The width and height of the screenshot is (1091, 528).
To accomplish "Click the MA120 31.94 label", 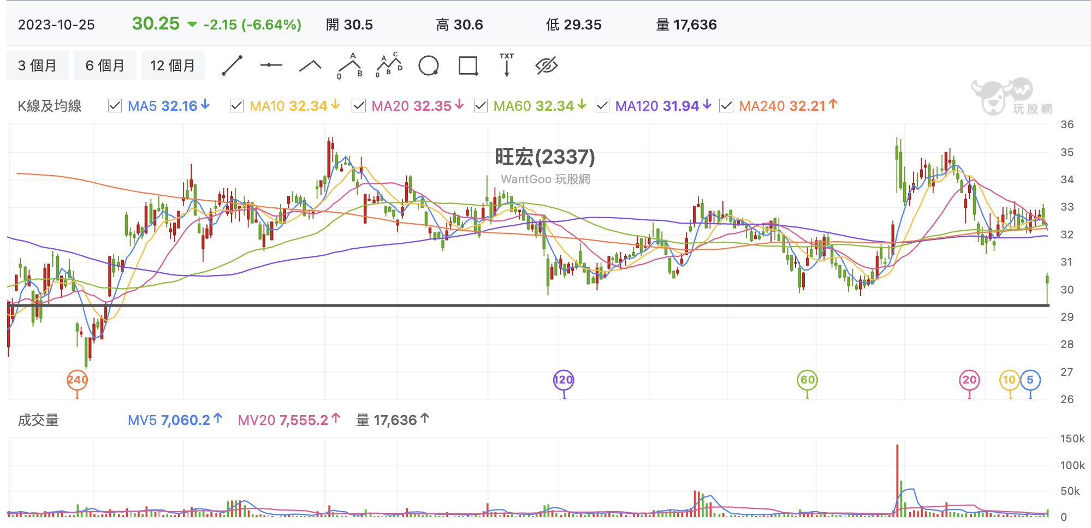I will pyautogui.click(x=657, y=106).
